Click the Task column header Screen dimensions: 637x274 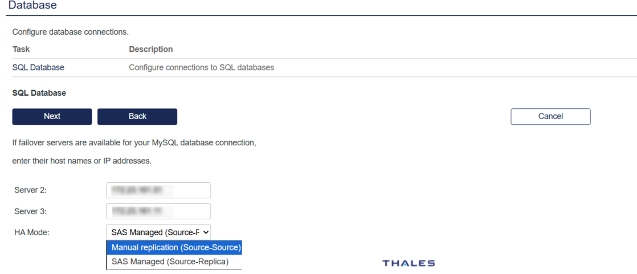(21, 49)
